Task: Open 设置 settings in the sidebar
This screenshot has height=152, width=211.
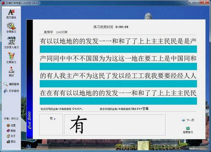Action: pyautogui.click(x=11, y=125)
